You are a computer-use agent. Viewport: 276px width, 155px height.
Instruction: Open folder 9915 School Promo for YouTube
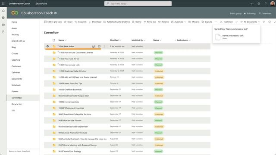point(73,133)
